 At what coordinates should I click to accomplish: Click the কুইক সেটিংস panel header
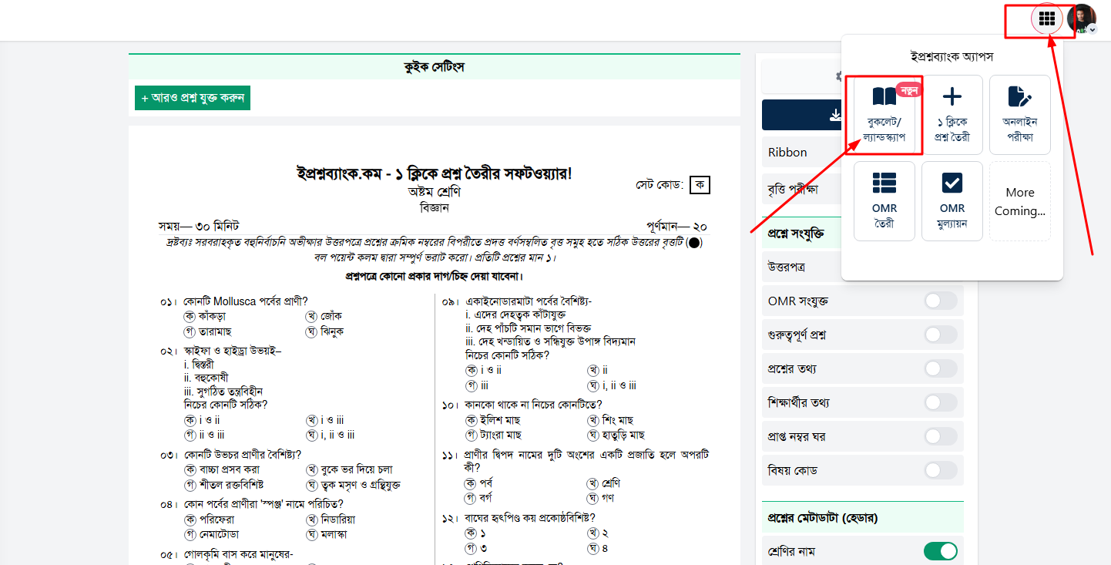coord(435,66)
